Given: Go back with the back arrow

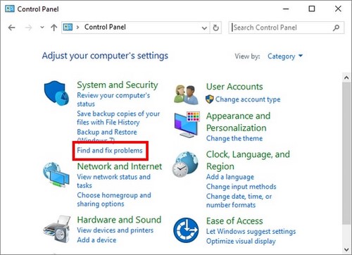Looking at the screenshot, I should pyautogui.click(x=11, y=27).
